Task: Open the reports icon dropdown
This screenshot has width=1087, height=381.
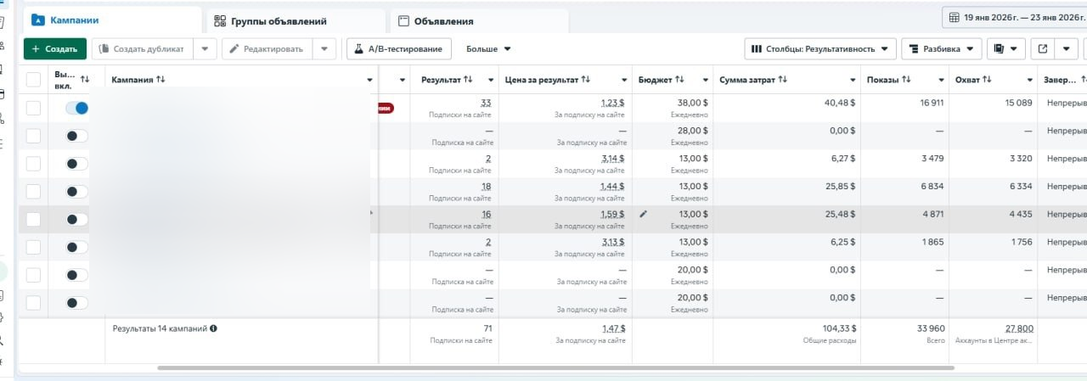Action: pos(1006,49)
